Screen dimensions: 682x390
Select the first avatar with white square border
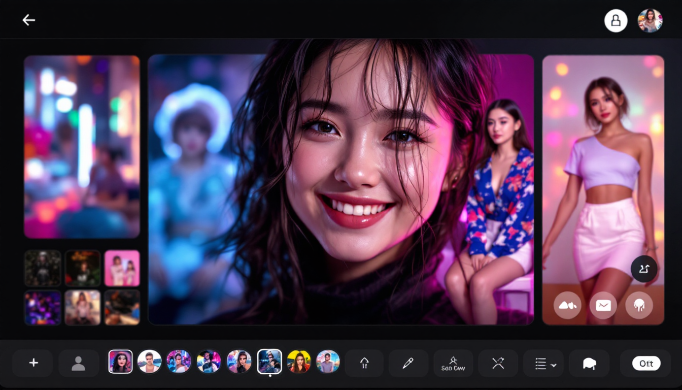click(120, 362)
